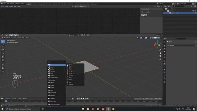Toggle X-ray mode in viewport header
197x111 pixels.
click(151, 38)
